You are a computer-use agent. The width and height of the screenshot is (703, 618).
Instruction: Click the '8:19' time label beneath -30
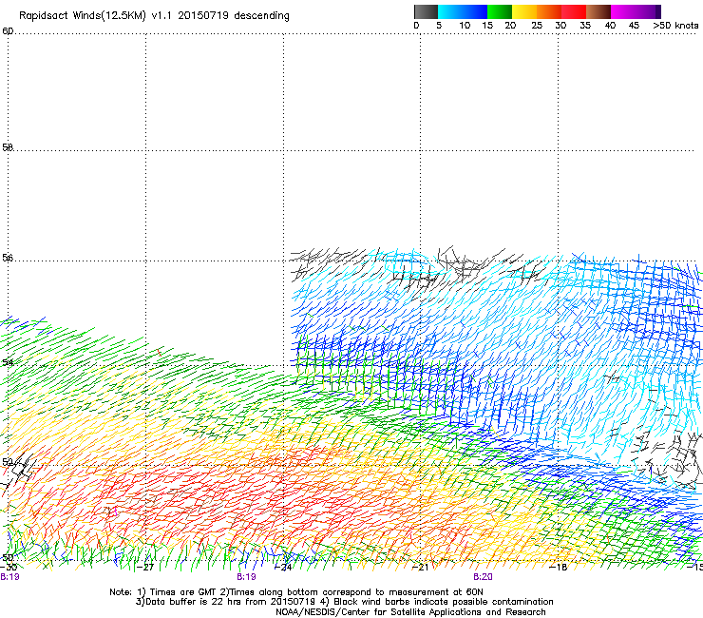(x=9, y=577)
